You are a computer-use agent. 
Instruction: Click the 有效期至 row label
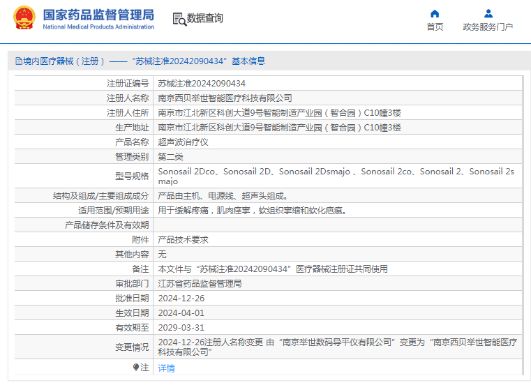[x=132, y=328]
